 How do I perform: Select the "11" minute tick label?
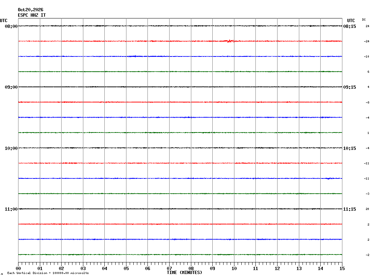(255, 269)
